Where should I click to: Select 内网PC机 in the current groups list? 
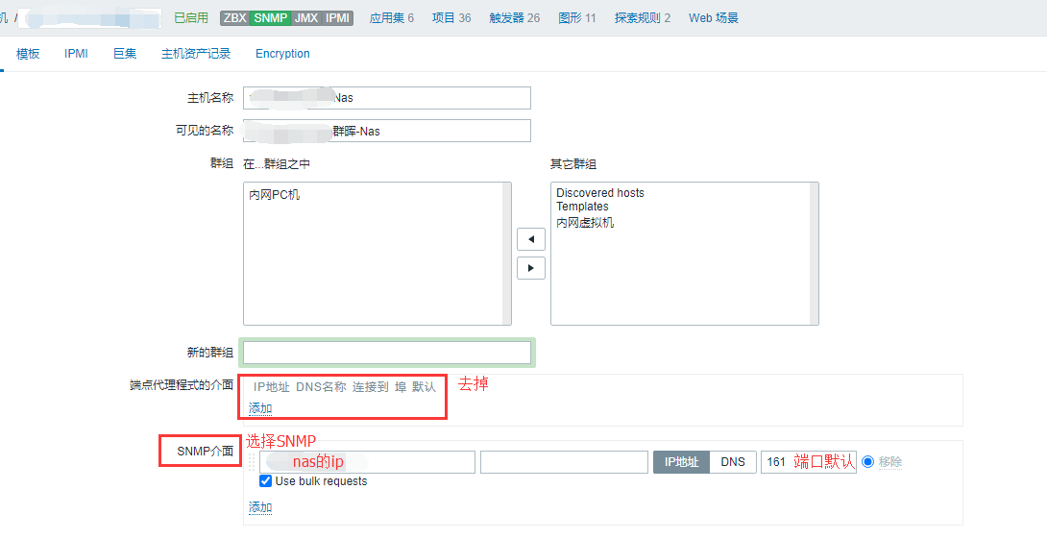[x=275, y=196]
